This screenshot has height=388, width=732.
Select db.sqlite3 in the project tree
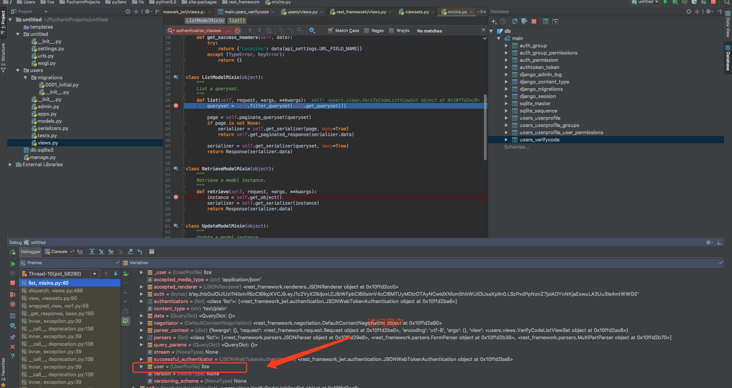click(42, 150)
